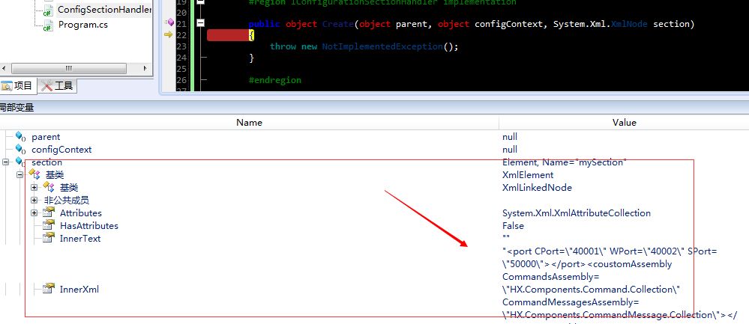Click the variable icon beside parent

pyautogui.click(x=20, y=137)
